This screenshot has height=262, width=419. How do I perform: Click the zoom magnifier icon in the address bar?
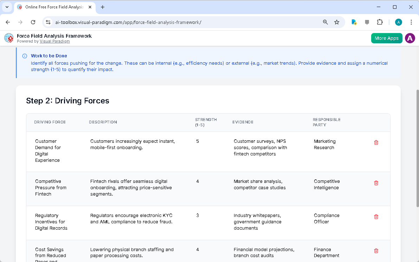click(x=325, y=22)
